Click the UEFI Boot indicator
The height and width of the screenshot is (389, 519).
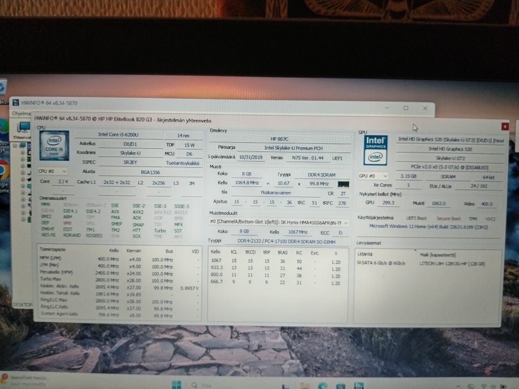416,218
